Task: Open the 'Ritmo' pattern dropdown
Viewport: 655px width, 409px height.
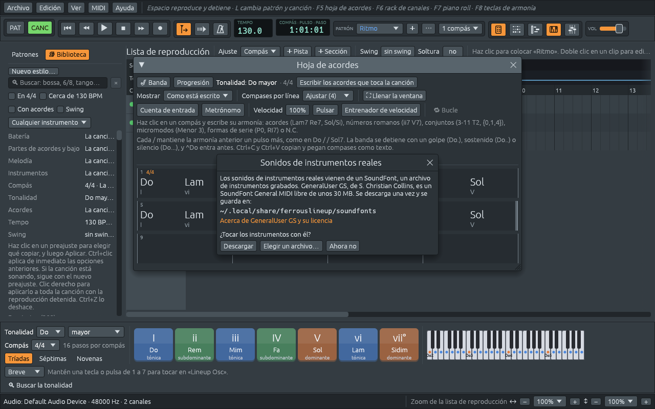Action: (x=380, y=29)
